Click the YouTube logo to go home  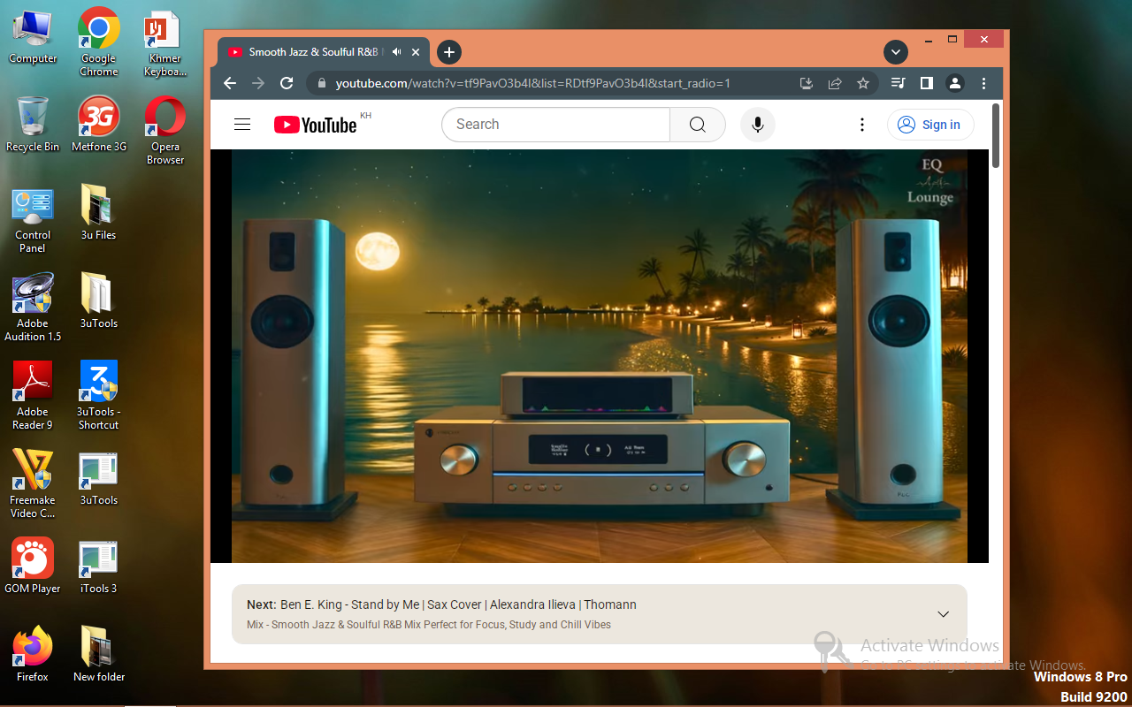tap(315, 125)
